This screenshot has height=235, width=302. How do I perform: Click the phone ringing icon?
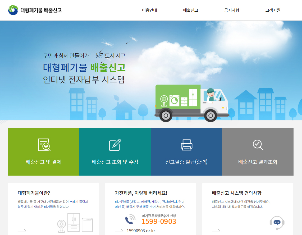click(x=130, y=219)
